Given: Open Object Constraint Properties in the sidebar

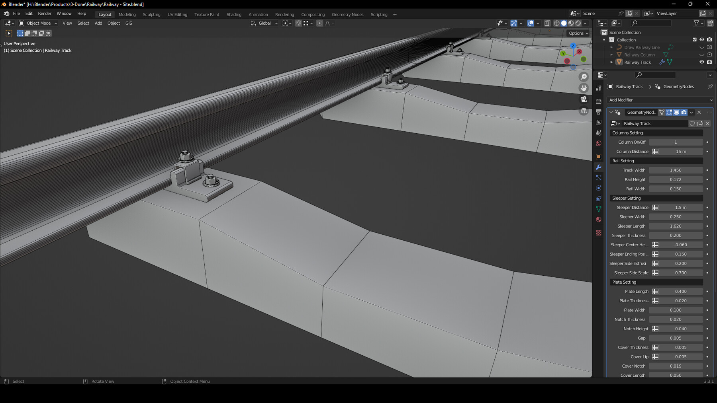Looking at the screenshot, I should pyautogui.click(x=598, y=198).
